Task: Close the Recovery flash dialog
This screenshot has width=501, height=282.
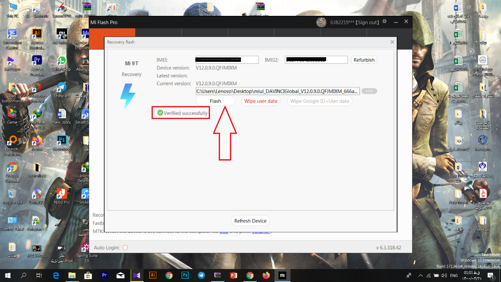Action: [392, 42]
